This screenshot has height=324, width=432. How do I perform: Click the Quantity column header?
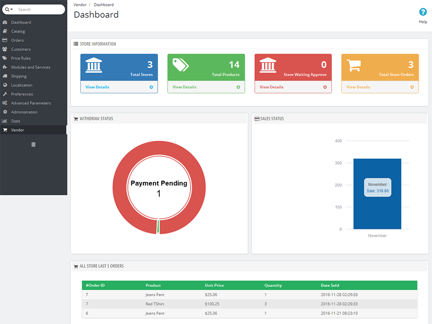pos(273,286)
